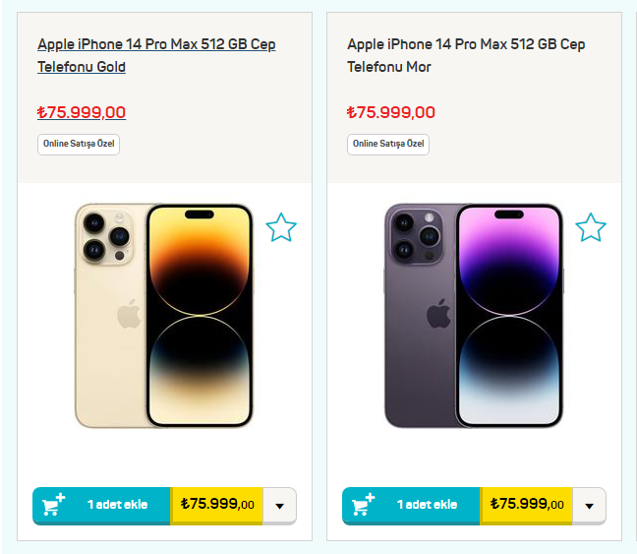
Task: Click Apple logo on the purple iPhone back
Action: 438,315
